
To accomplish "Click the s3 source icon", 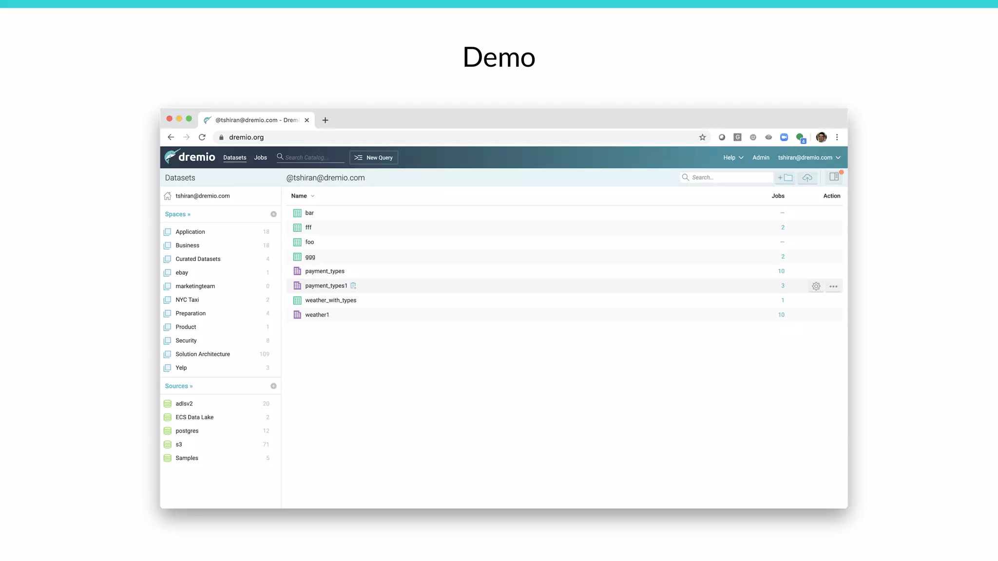I will [x=168, y=445].
